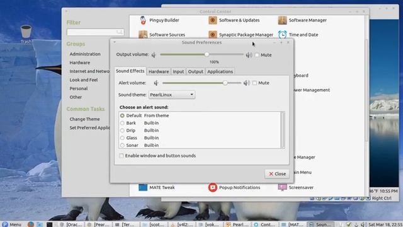Open Popup Notifications settings
The image size is (403, 227).
(x=234, y=187)
